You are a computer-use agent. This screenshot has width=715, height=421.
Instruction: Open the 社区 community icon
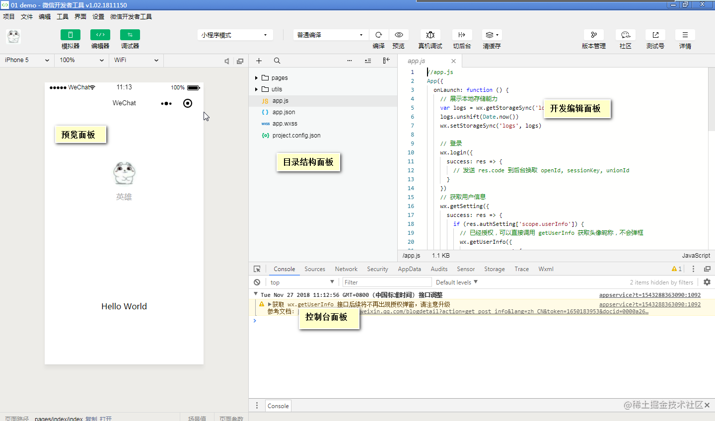[626, 35]
